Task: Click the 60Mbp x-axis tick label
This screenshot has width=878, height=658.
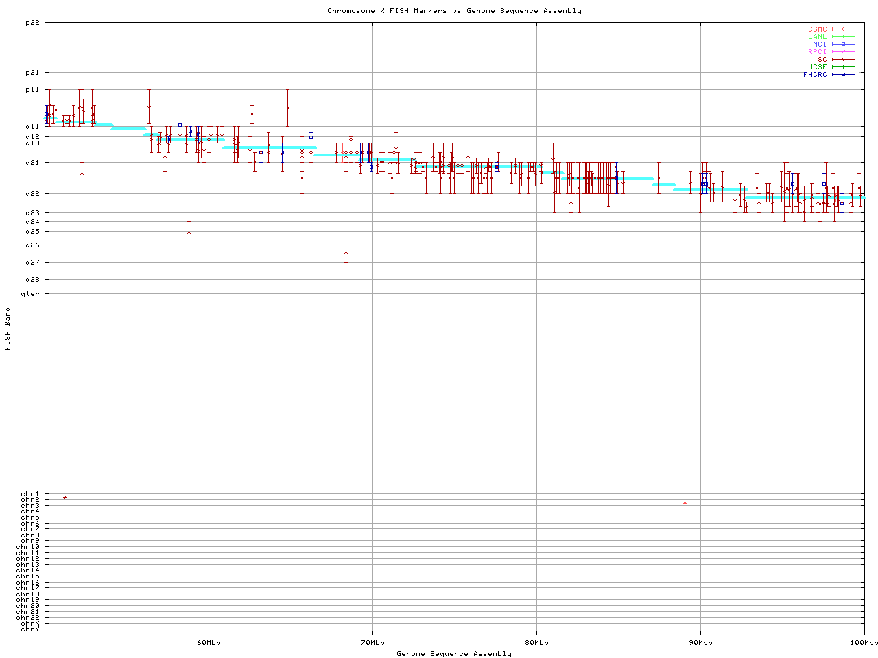Action: 209,643
